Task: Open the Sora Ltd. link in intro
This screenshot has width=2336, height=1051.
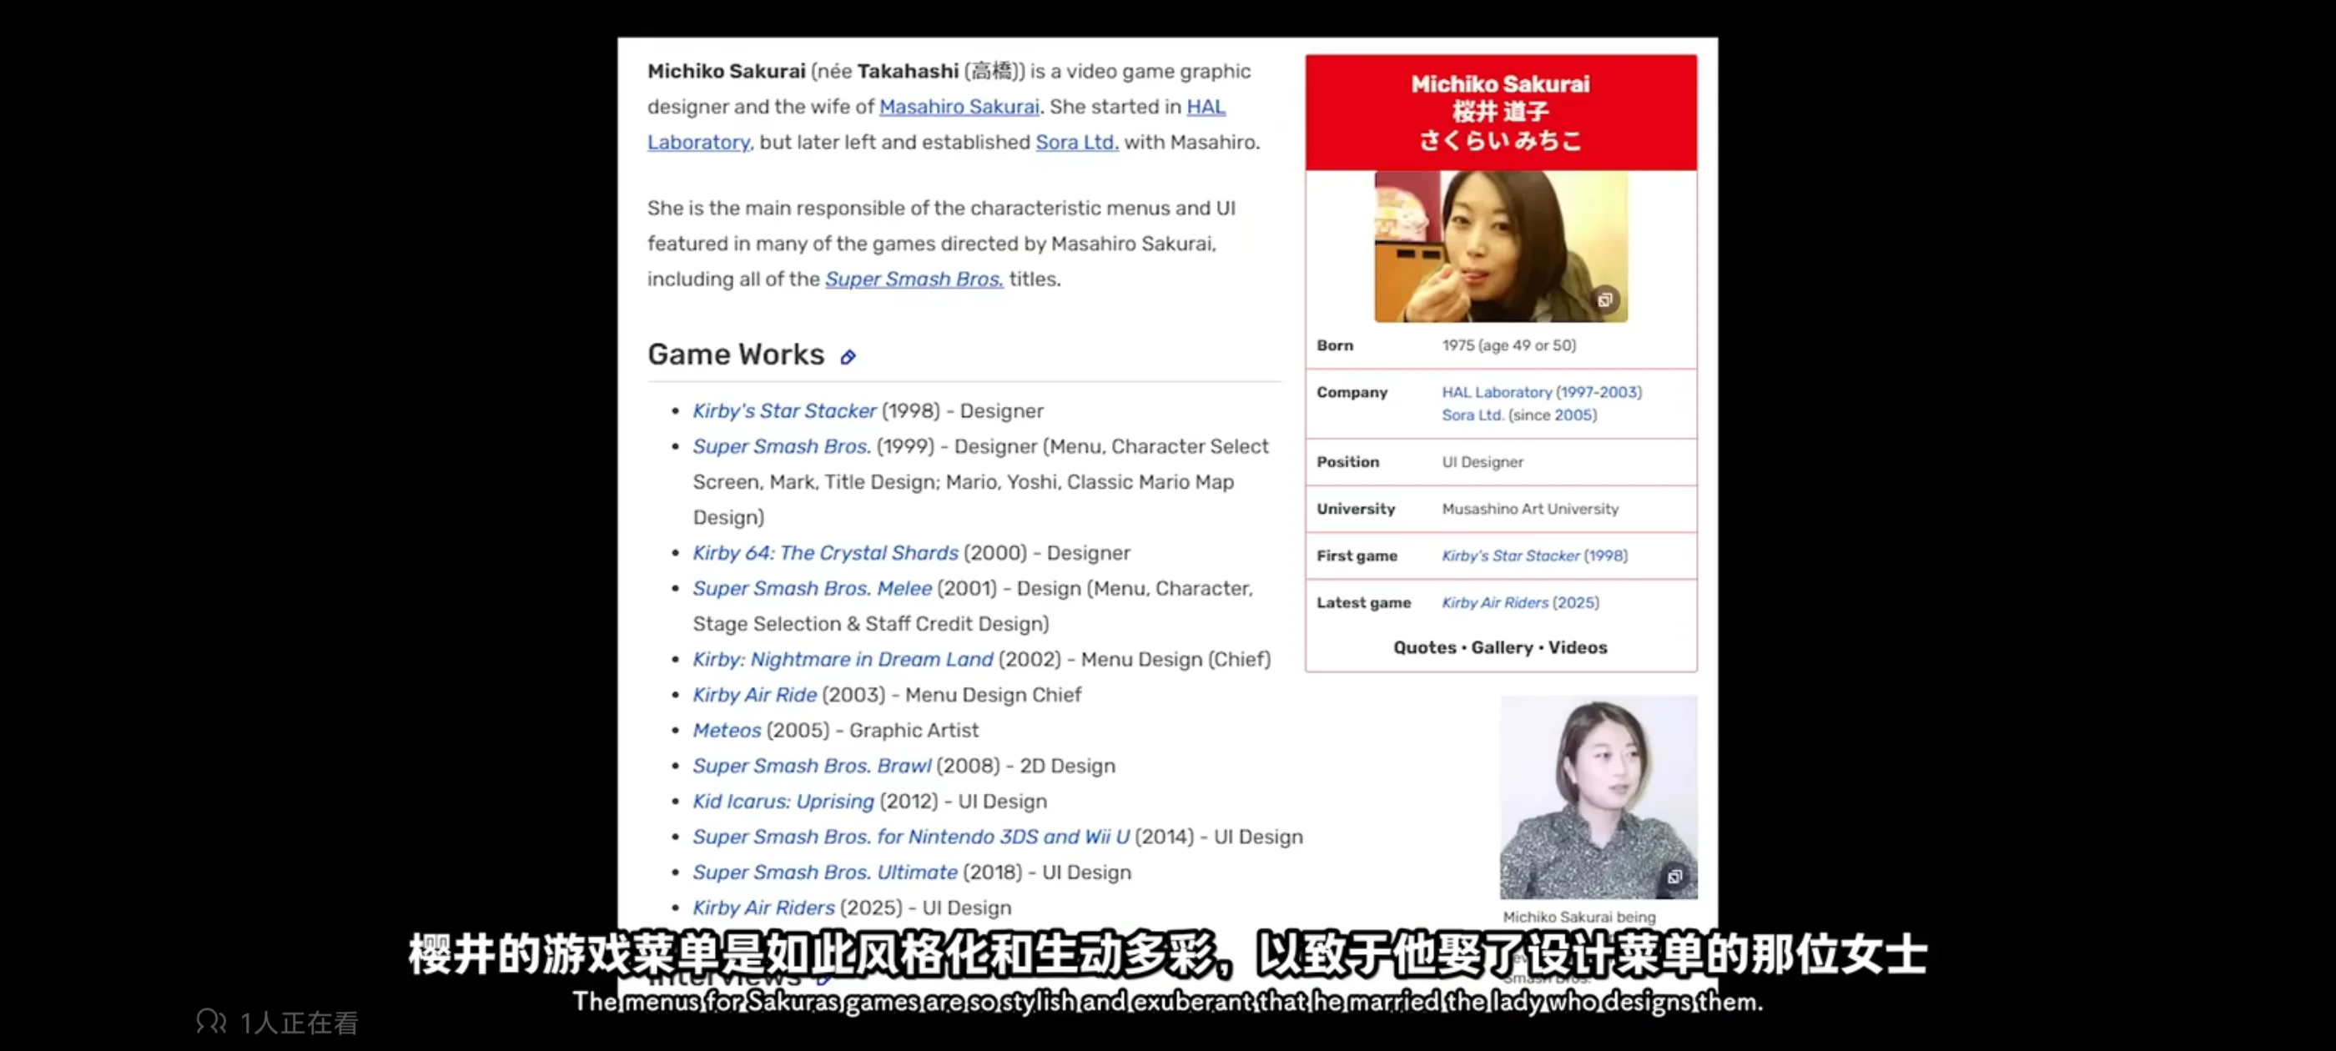Action: [x=1076, y=143]
